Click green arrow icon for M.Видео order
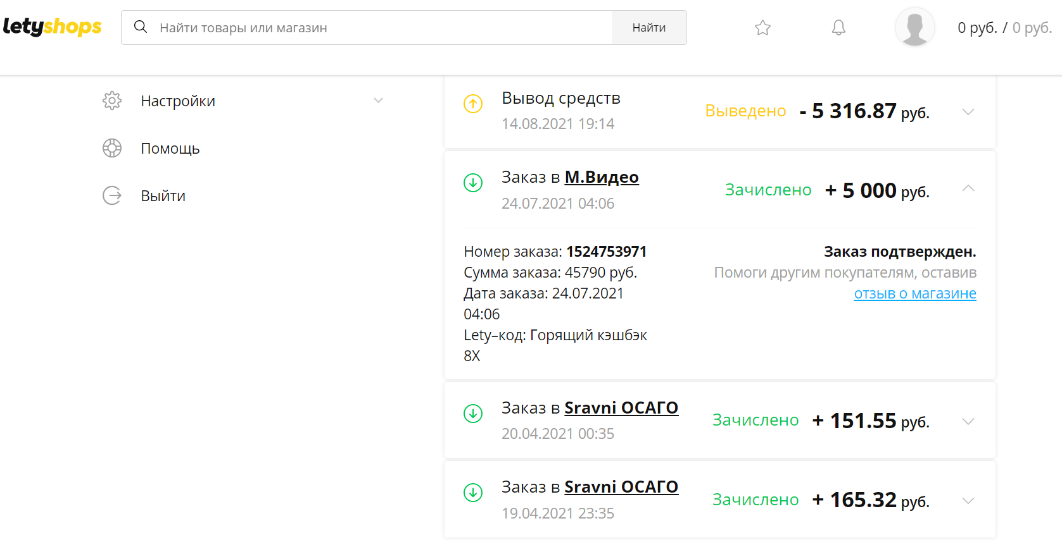The image size is (1062, 547). pyautogui.click(x=473, y=183)
